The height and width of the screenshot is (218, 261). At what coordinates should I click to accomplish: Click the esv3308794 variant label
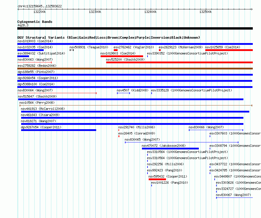235,146
